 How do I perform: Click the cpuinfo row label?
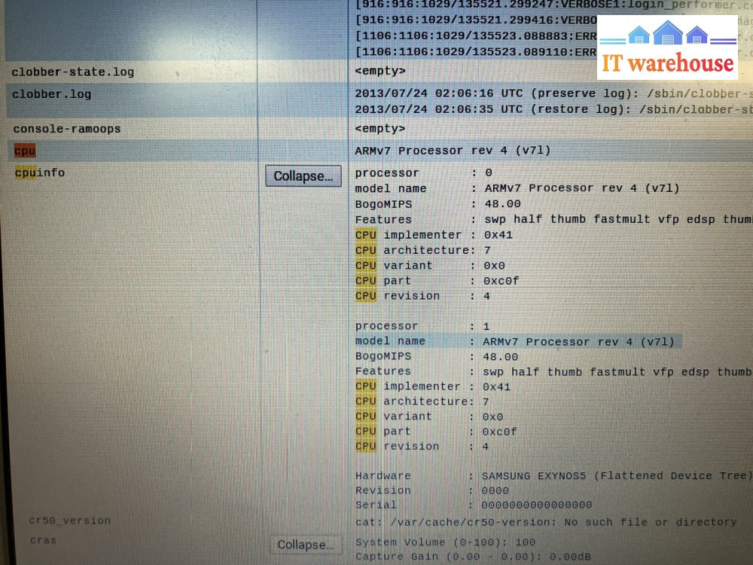pos(40,173)
